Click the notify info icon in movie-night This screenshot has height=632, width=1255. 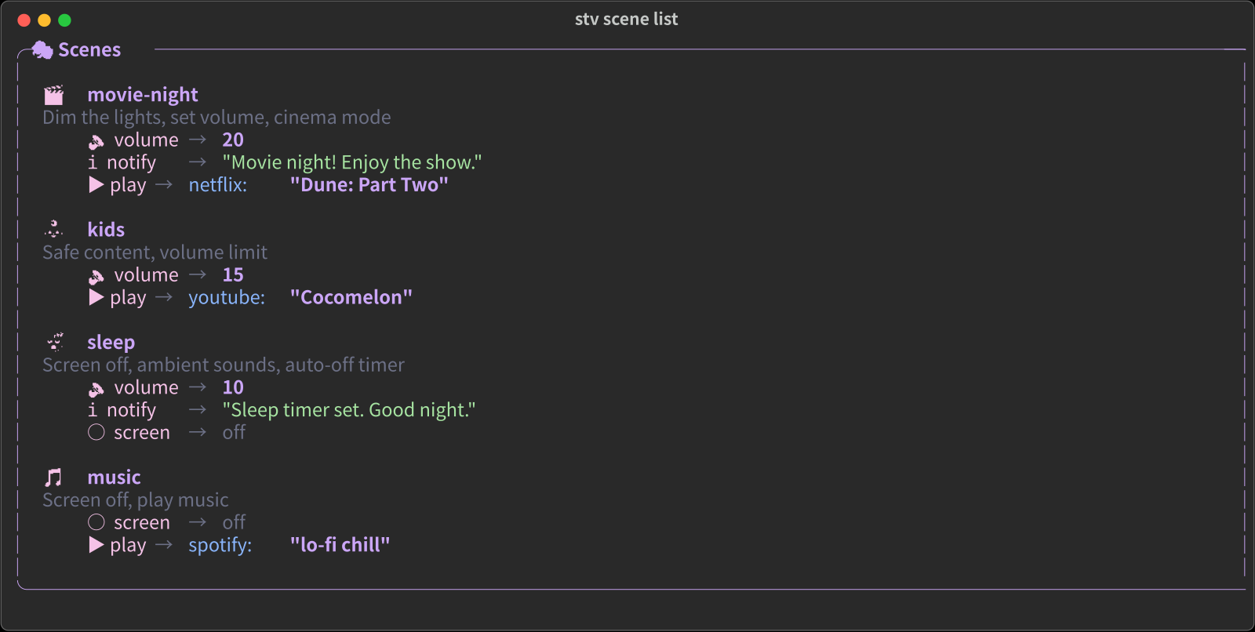click(x=93, y=162)
